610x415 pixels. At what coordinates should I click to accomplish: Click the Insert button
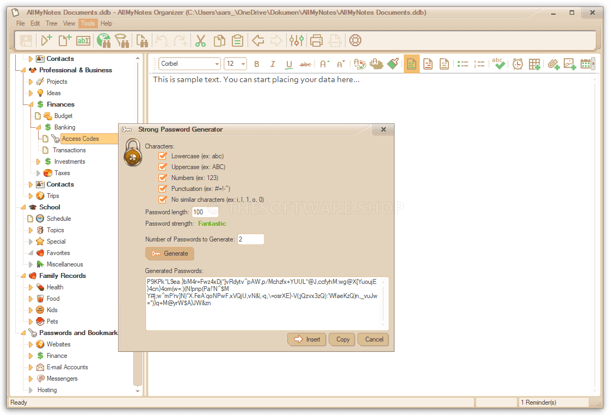click(x=307, y=339)
